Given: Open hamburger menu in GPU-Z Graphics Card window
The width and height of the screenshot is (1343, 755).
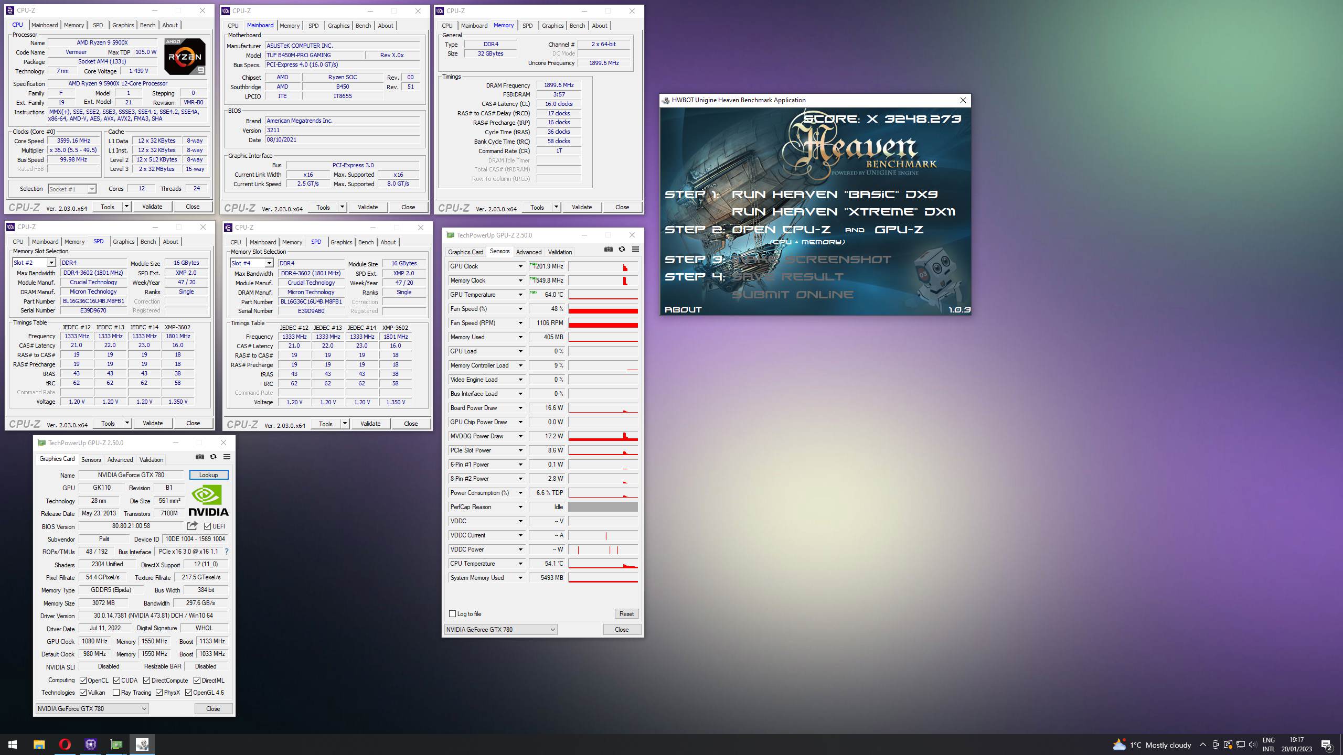Looking at the screenshot, I should click(x=227, y=457).
